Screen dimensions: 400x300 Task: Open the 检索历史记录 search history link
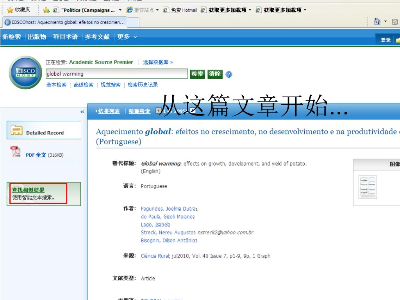143,85
